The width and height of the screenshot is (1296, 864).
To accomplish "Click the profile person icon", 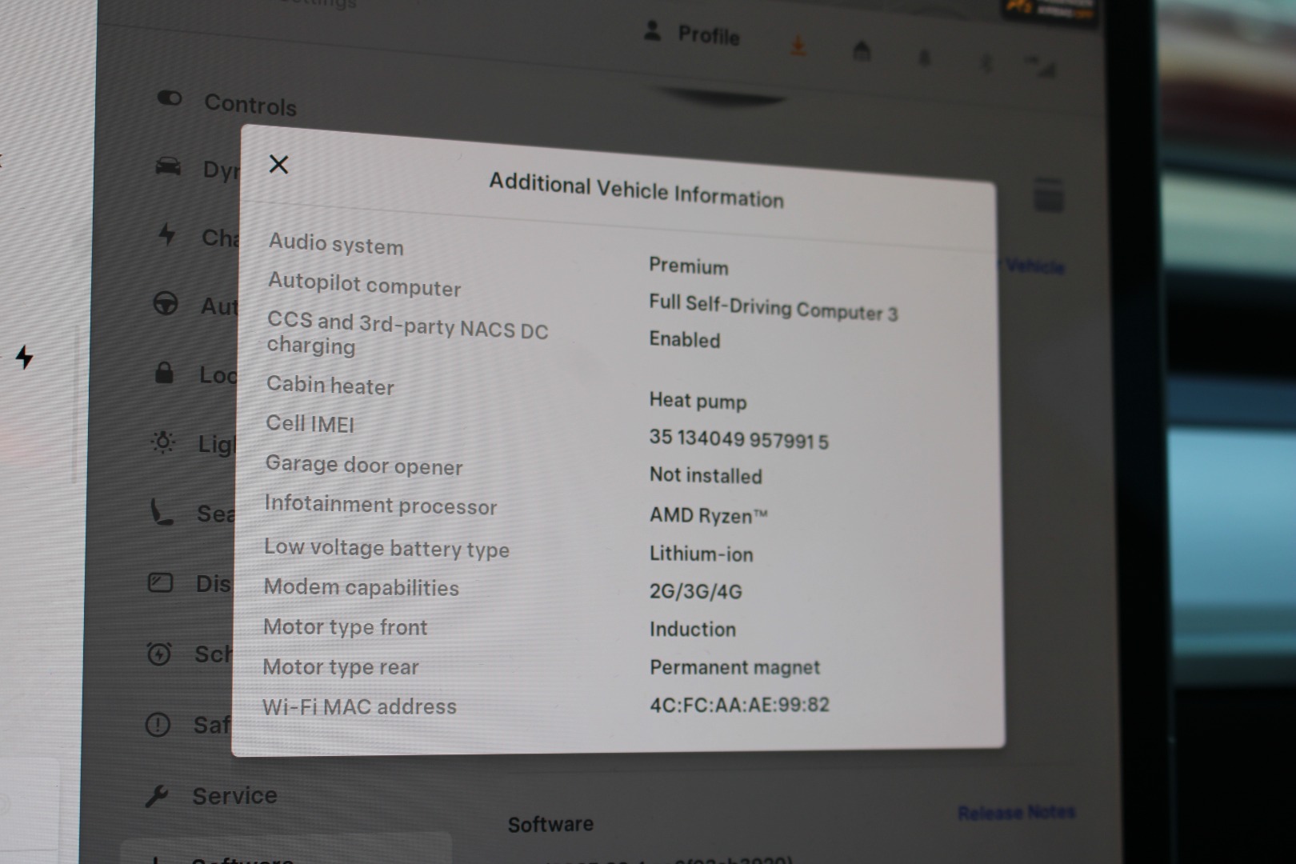I will 653,31.
